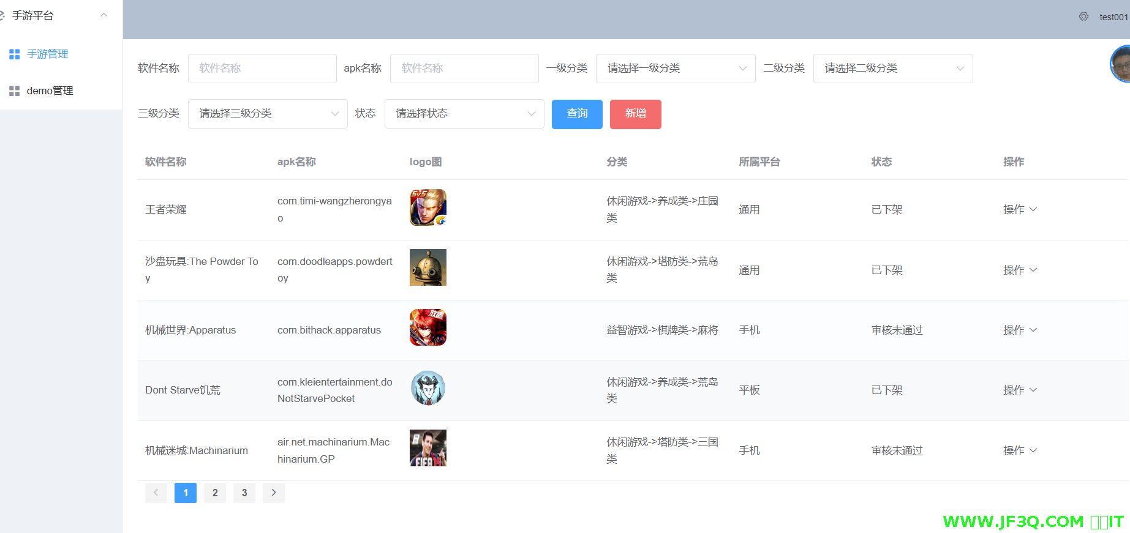Click the 王者荣耀 game logo image
The image size is (1130, 533).
pyautogui.click(x=428, y=207)
